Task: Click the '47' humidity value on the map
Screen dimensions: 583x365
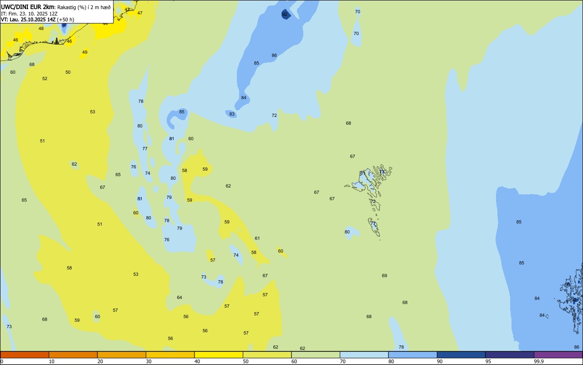Action: (140, 13)
